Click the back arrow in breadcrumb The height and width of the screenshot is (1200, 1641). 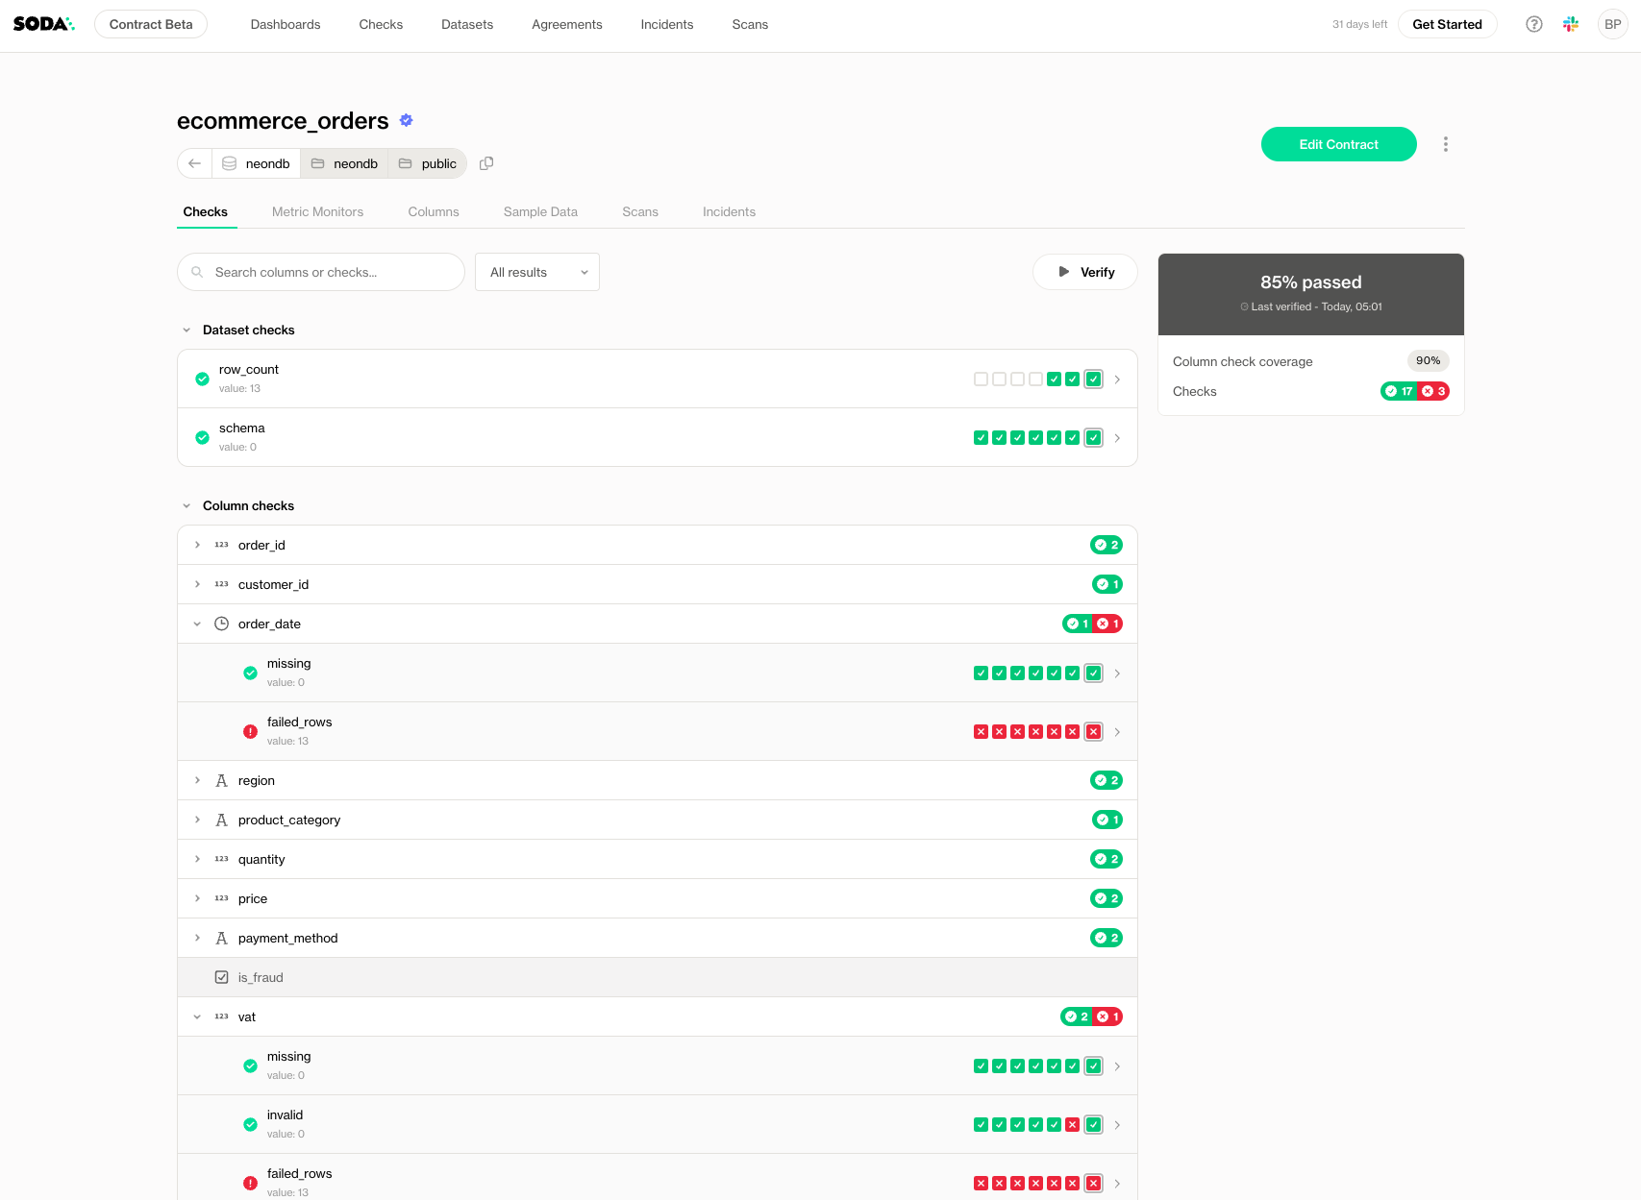[195, 163]
